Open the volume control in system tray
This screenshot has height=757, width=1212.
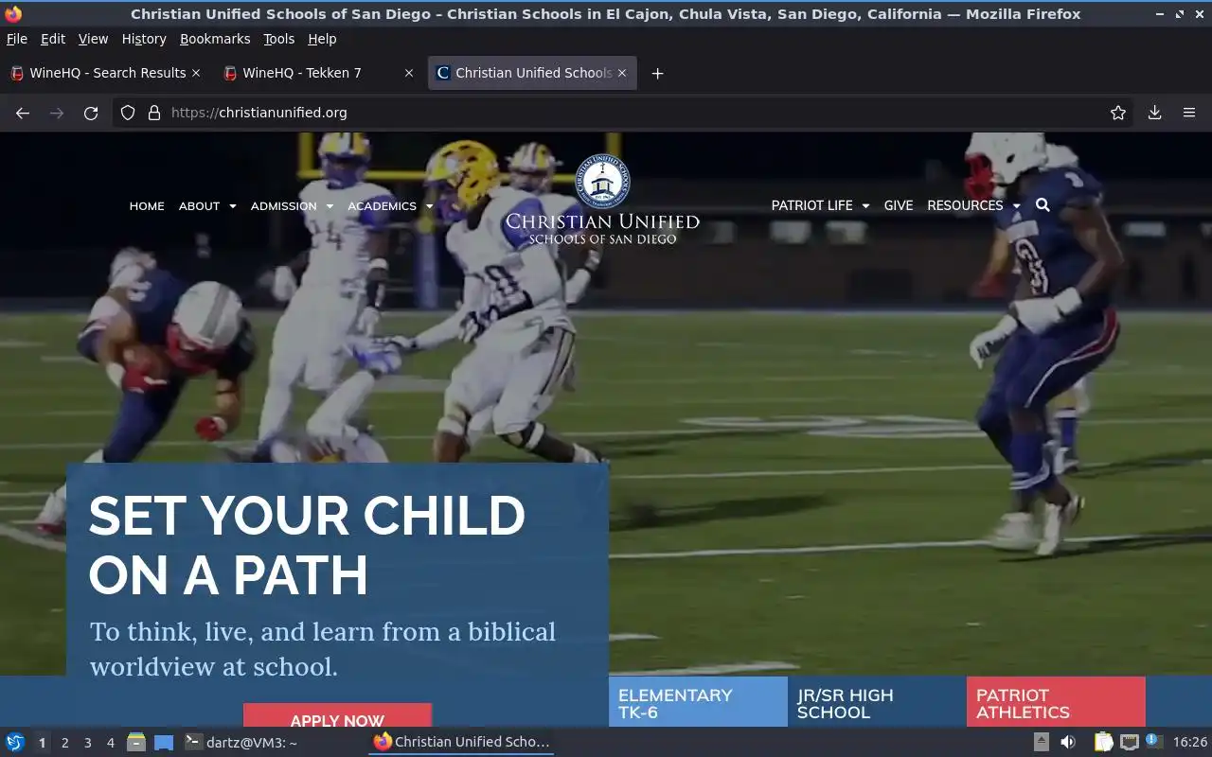click(1068, 743)
